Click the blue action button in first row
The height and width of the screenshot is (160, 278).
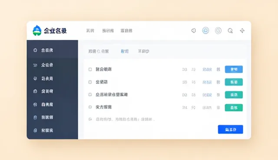pos(234,70)
